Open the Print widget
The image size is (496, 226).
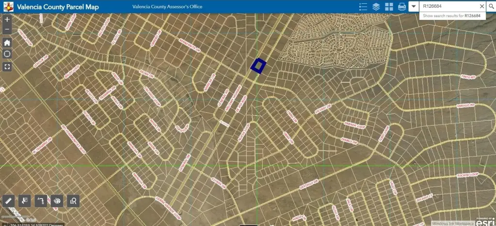(x=402, y=7)
